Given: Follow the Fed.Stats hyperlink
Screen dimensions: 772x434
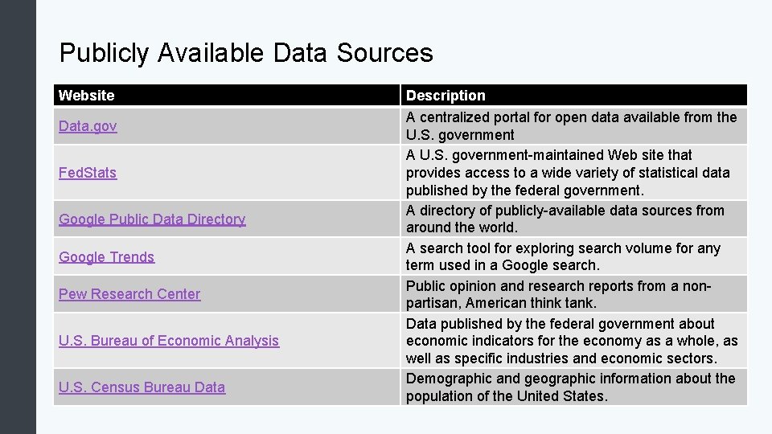Looking at the screenshot, I should point(88,173).
